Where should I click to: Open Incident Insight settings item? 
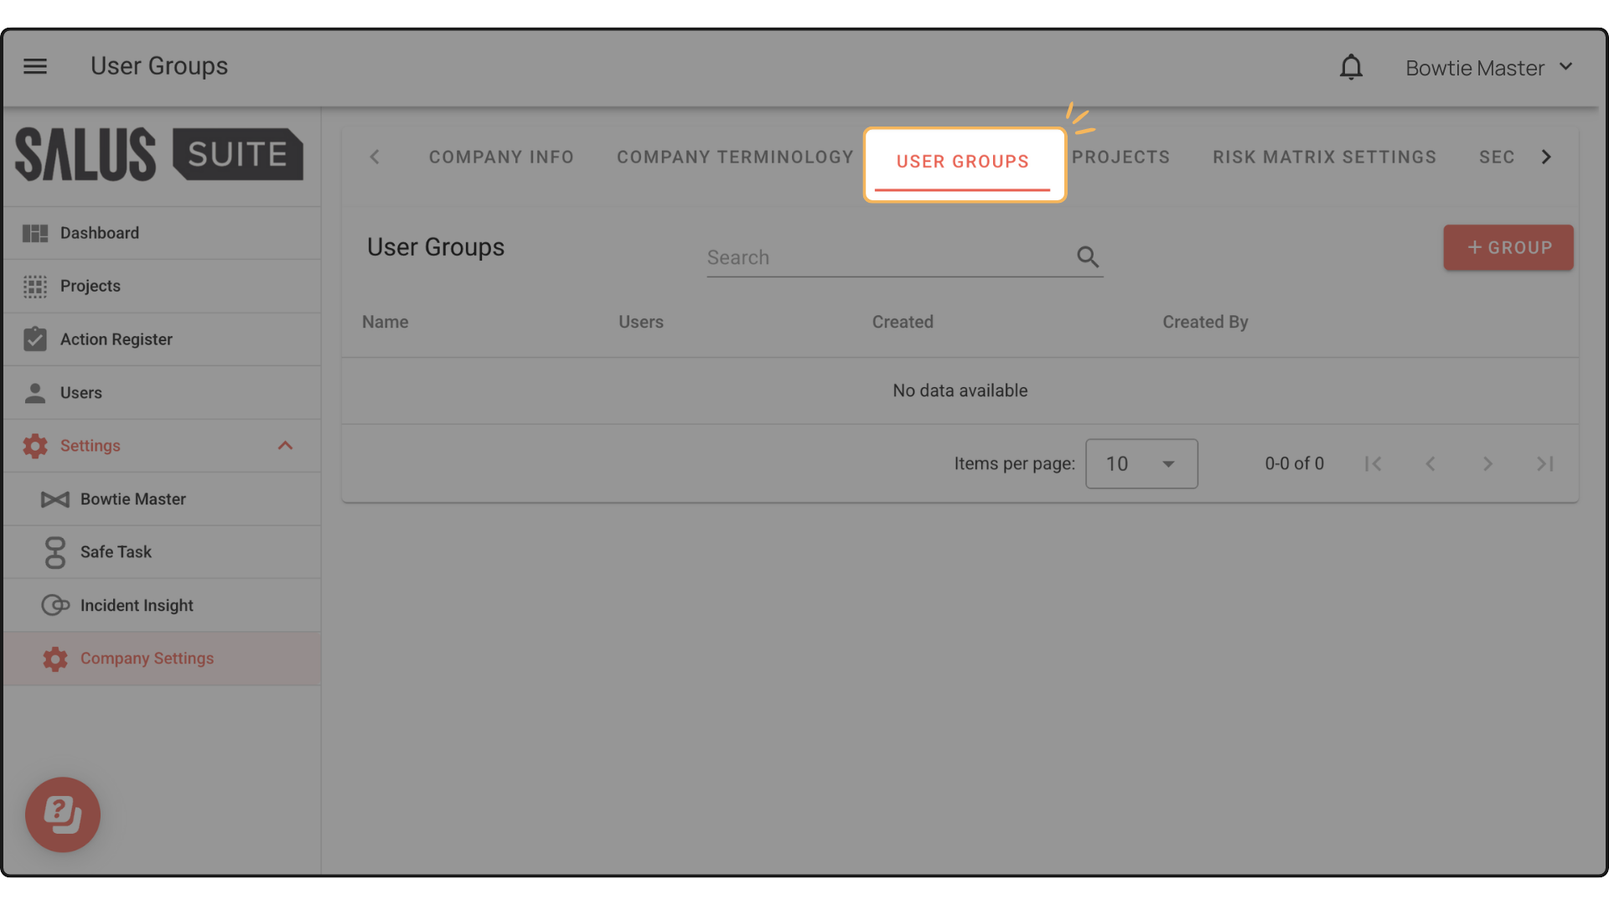137,605
